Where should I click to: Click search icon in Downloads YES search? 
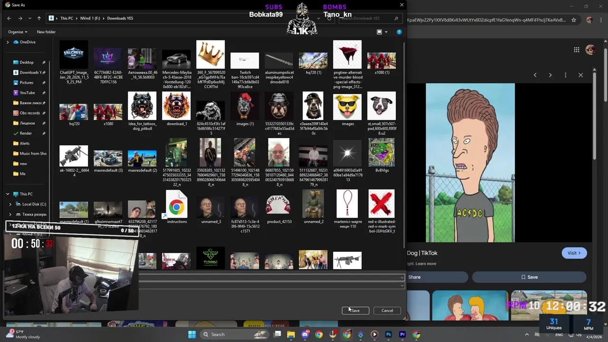(x=396, y=18)
